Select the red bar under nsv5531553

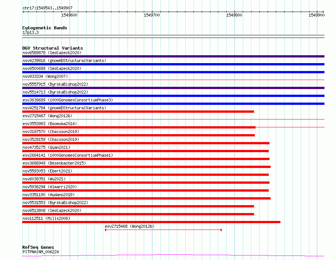(138, 207)
